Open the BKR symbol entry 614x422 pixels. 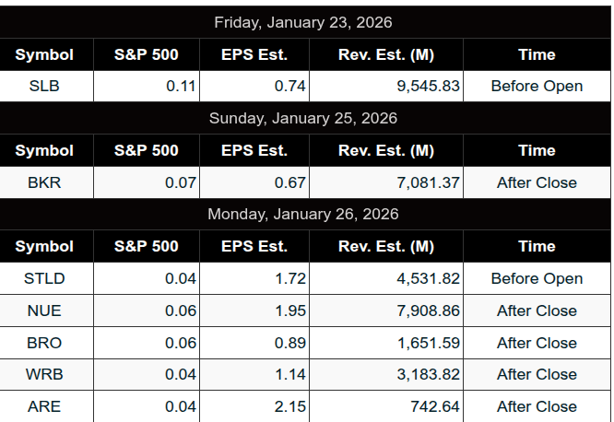click(44, 182)
